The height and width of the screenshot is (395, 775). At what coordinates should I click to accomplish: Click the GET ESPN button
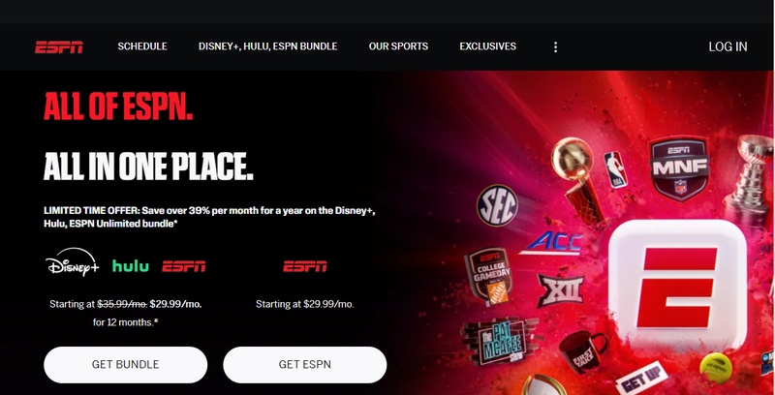[x=305, y=364]
